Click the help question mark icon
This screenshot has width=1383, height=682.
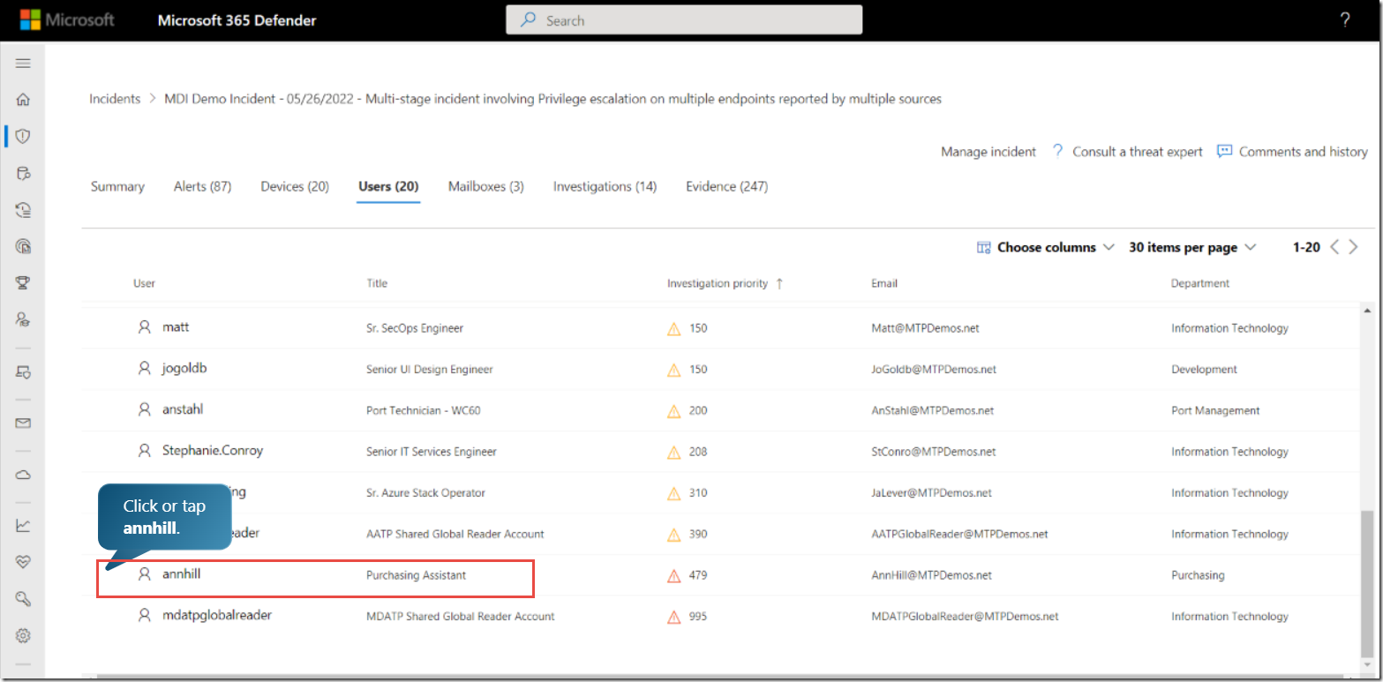(1345, 20)
